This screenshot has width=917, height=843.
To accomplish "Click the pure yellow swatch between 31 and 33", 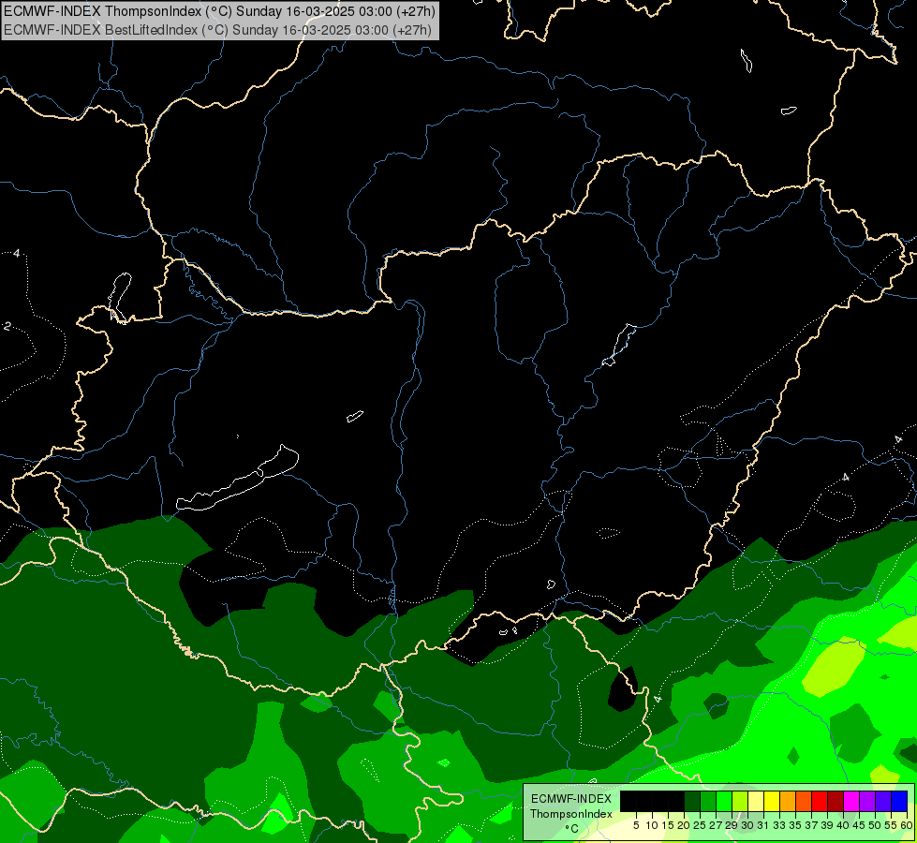I will tap(772, 802).
